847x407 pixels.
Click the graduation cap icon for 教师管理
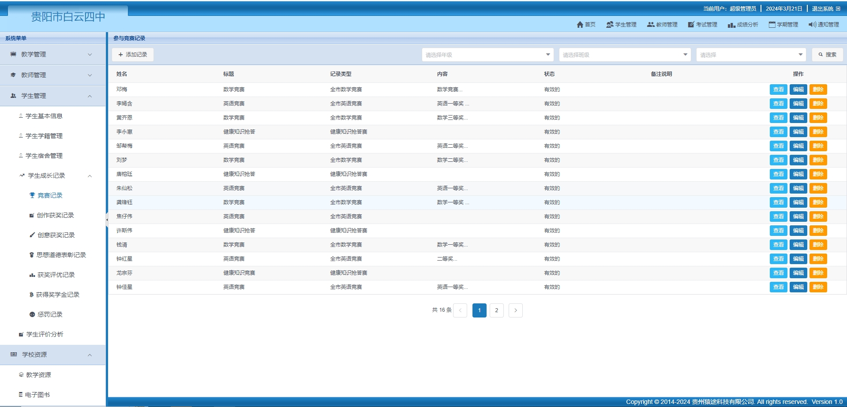pos(14,75)
